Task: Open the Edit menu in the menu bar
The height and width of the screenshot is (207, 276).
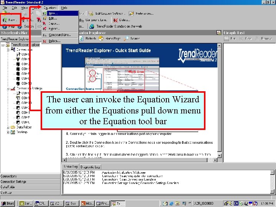Action: coord(15,8)
